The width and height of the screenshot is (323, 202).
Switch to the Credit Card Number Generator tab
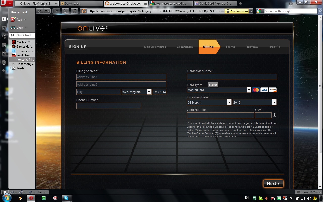point(215,4)
